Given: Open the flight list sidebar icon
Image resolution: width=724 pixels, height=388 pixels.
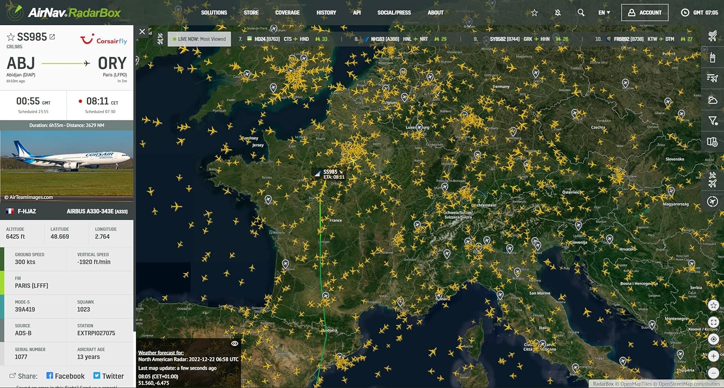Looking at the screenshot, I should (x=713, y=79).
